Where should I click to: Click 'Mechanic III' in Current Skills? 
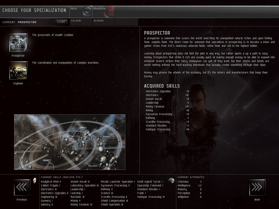pos(78,197)
